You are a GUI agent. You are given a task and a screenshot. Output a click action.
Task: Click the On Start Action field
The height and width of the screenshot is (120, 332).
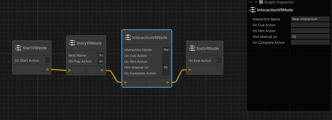(47, 60)
